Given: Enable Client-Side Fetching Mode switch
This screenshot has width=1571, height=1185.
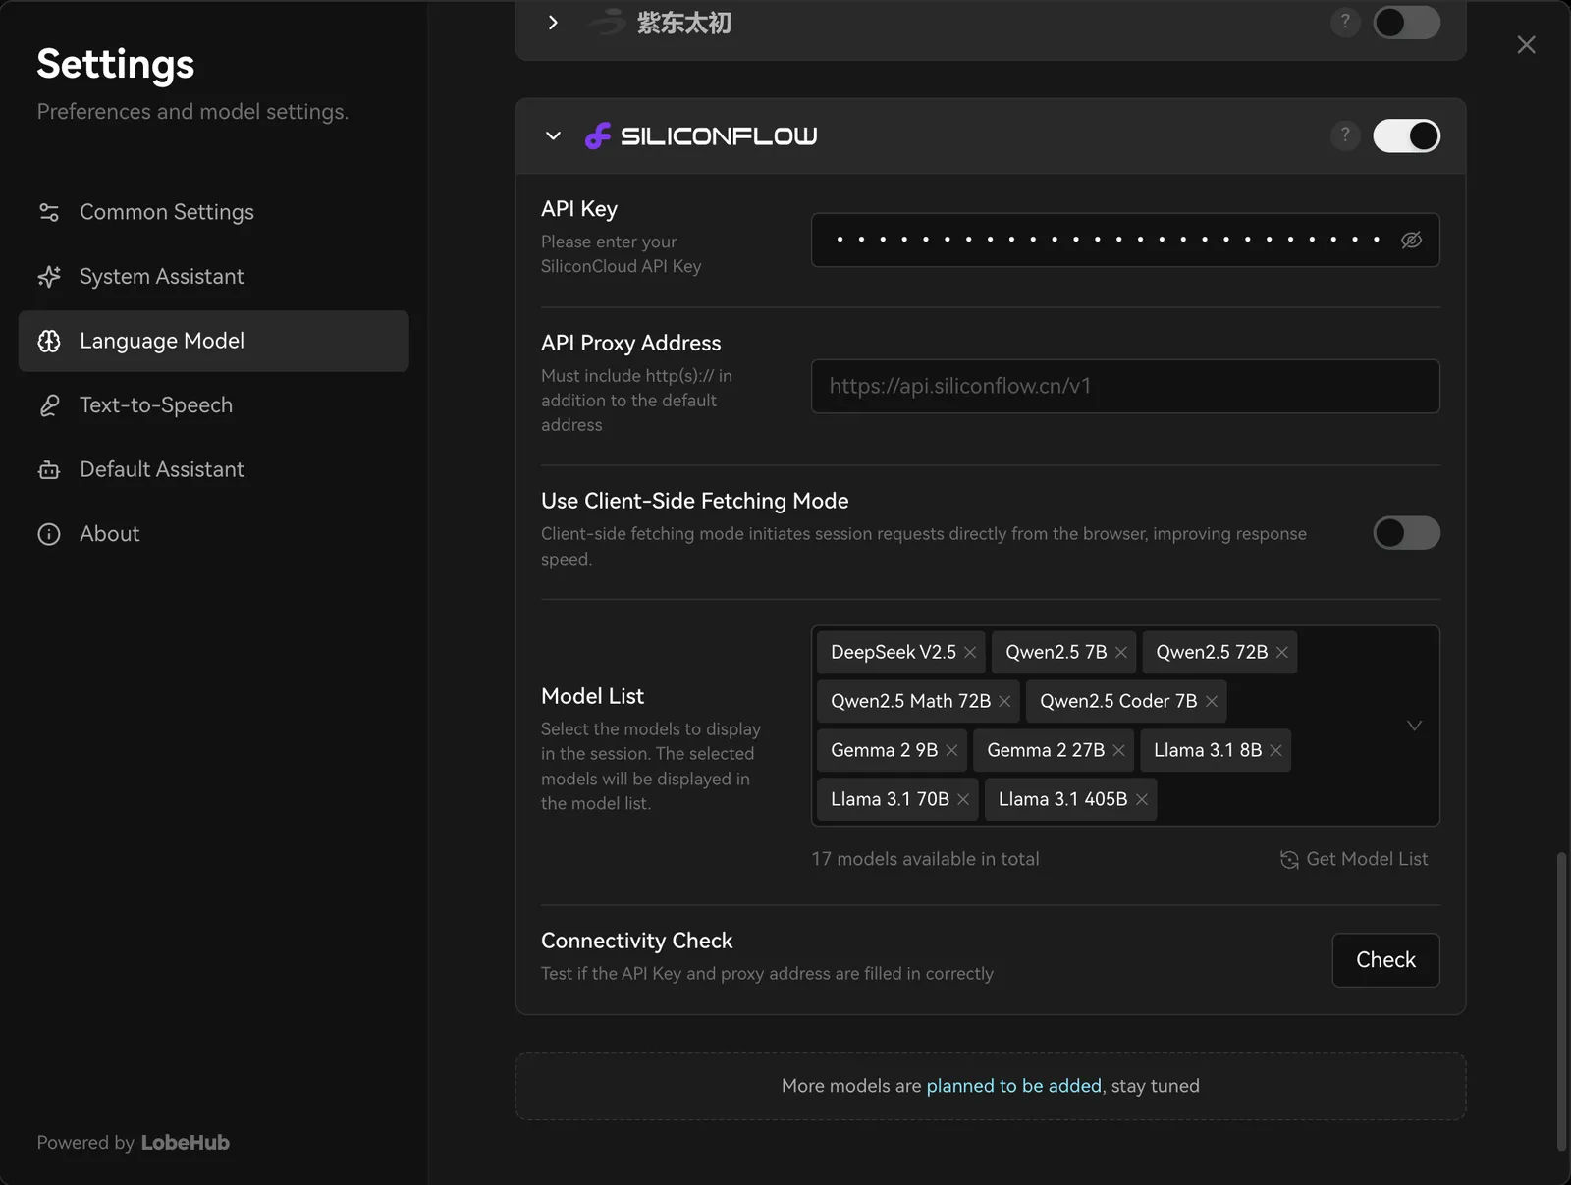Looking at the screenshot, I should [1406, 533].
